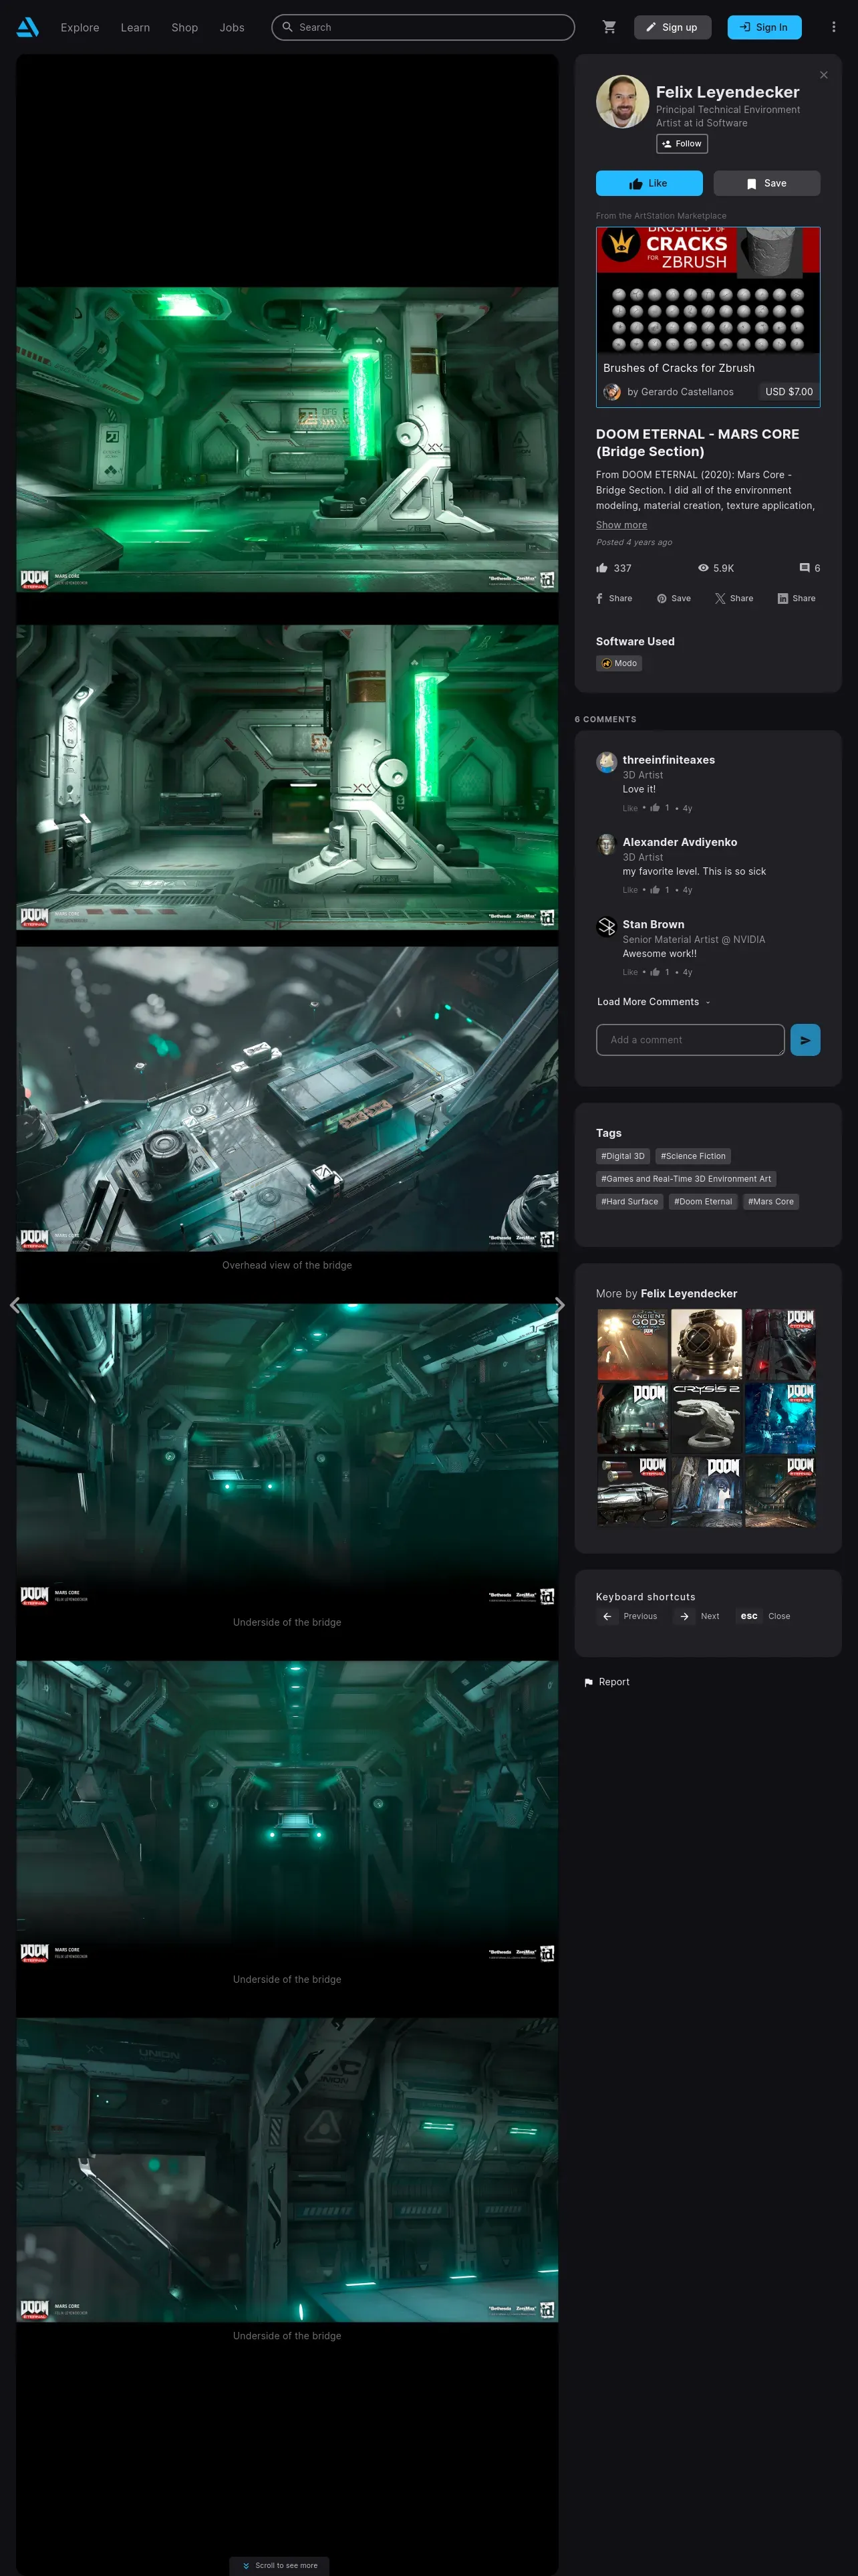
Task: Open the three-dot more options menu
Action: point(833,27)
